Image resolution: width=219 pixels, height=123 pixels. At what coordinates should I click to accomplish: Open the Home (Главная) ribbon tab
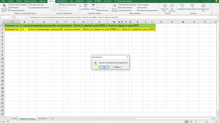click(x=11, y=1)
